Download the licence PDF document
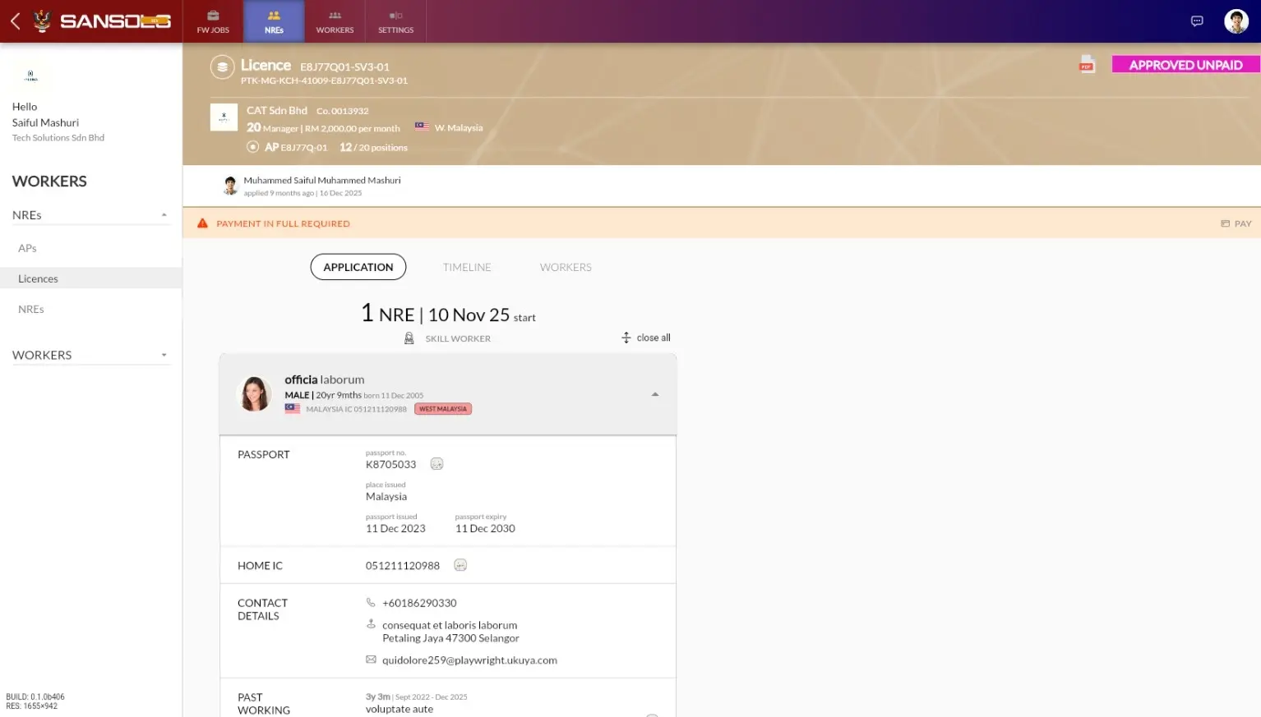 tap(1087, 65)
